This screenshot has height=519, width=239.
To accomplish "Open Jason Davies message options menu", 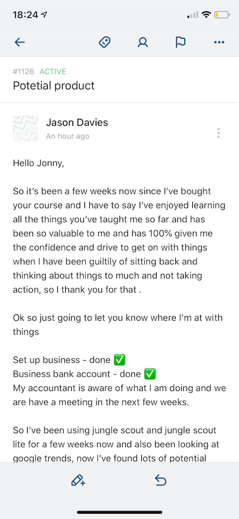I will pos(218,133).
